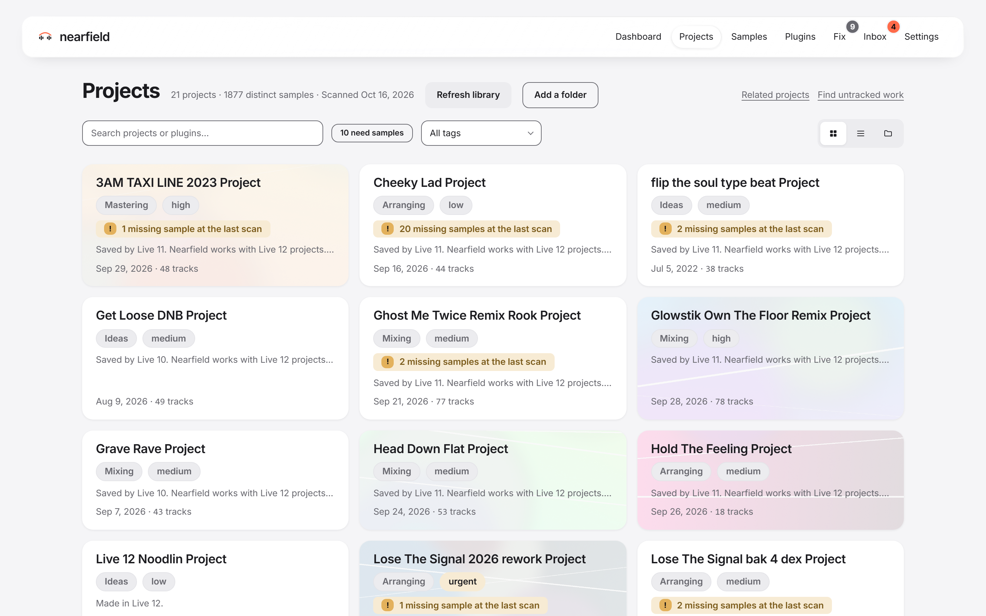986x616 pixels.
Task: Click the Add a folder button
Action: point(560,95)
